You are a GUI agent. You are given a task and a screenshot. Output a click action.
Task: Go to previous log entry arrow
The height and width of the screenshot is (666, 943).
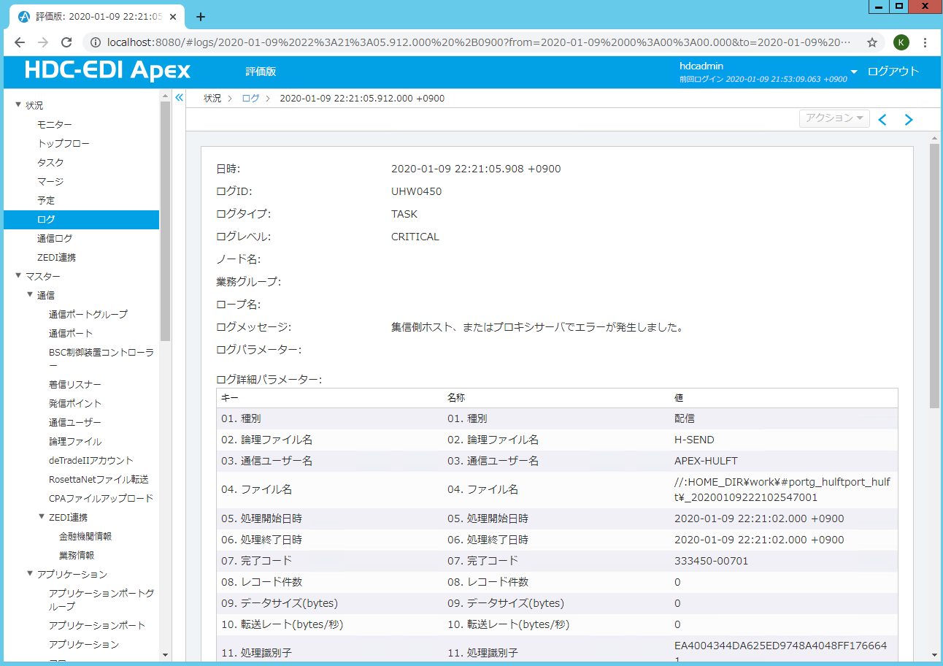pyautogui.click(x=882, y=120)
